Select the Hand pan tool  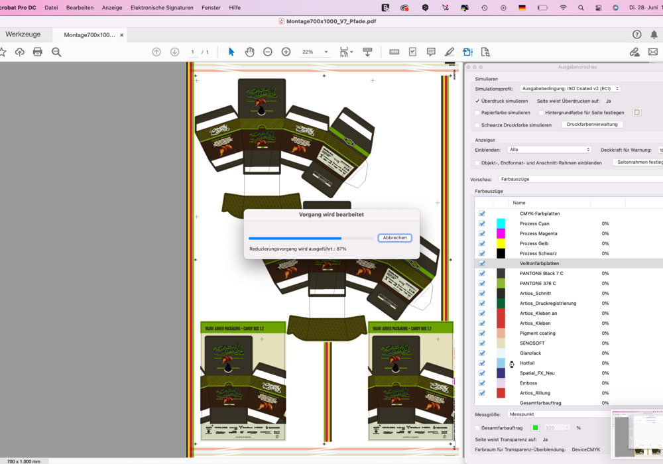(249, 52)
